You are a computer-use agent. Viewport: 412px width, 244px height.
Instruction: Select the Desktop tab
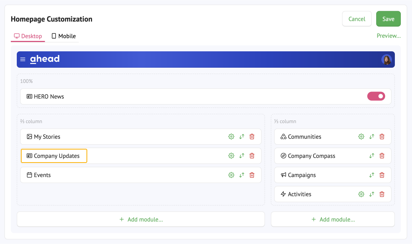point(28,36)
